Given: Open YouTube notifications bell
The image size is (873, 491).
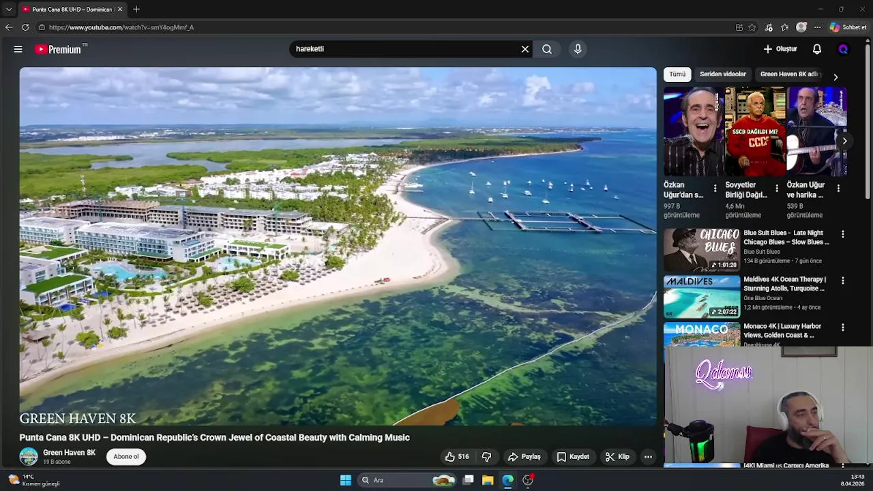Looking at the screenshot, I should pos(817,49).
